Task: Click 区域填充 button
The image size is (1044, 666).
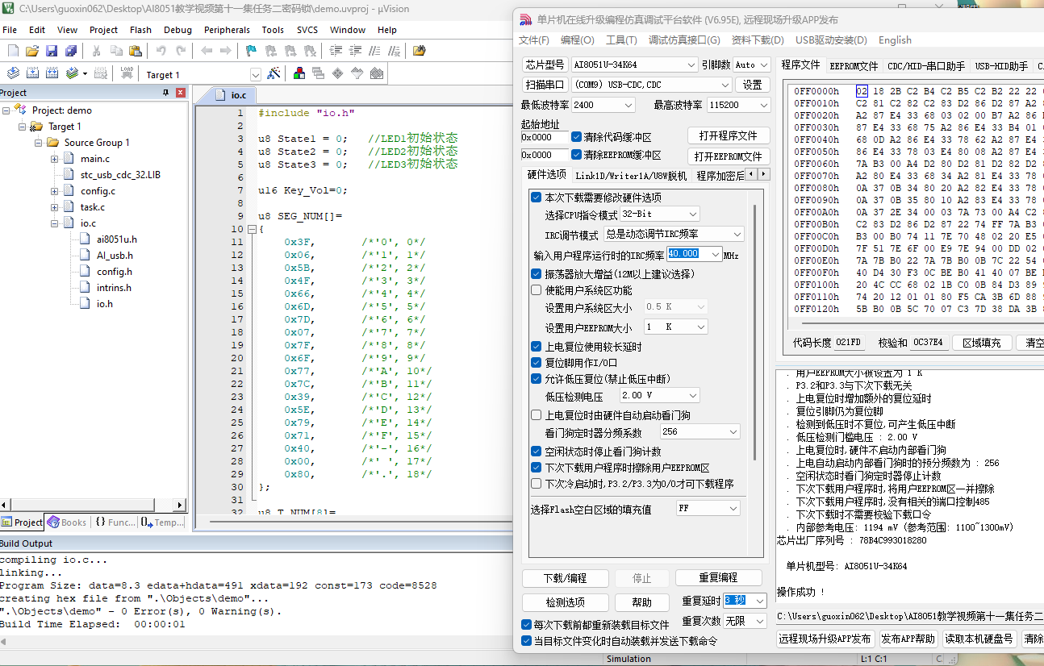Action: pos(981,343)
